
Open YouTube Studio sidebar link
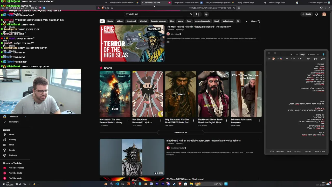pos(16,173)
